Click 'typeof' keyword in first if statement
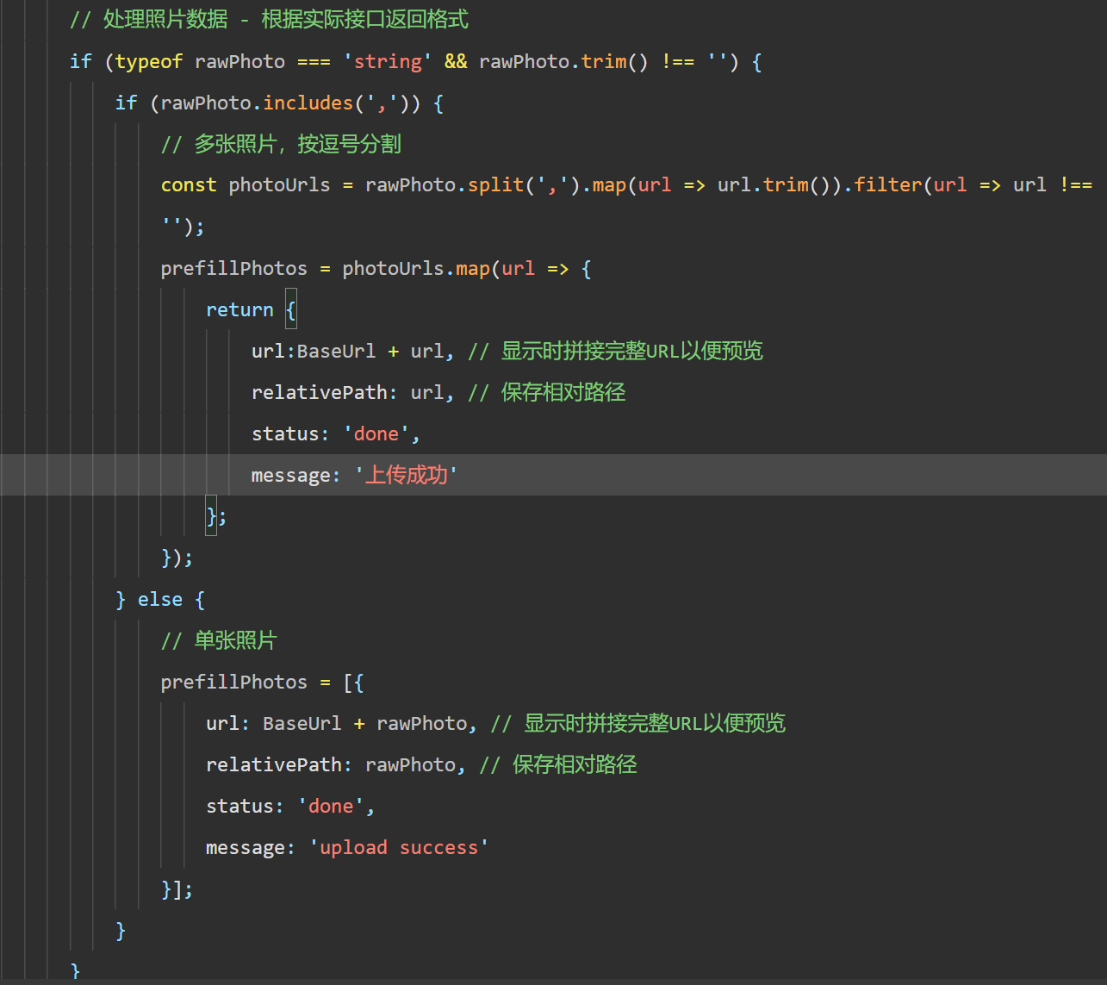Screen dimensions: 1107x985 tap(149, 61)
